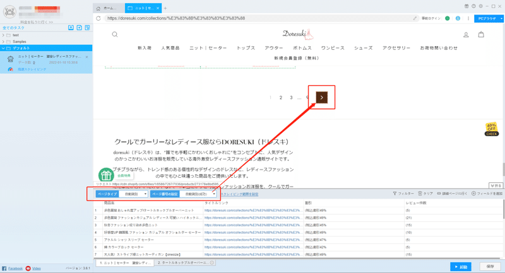This screenshot has width=505, height=273.
Task: Click the URL address field
Action: (259, 18)
